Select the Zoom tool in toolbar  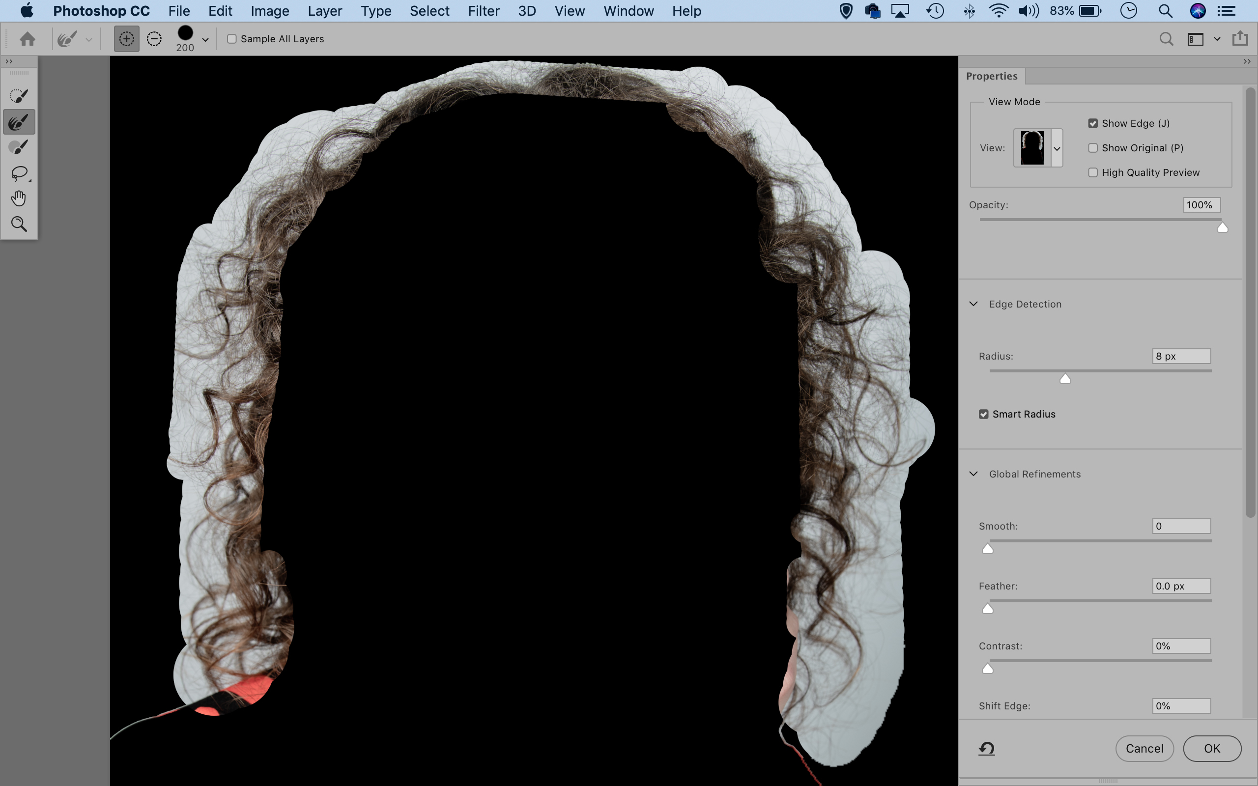[x=19, y=225]
